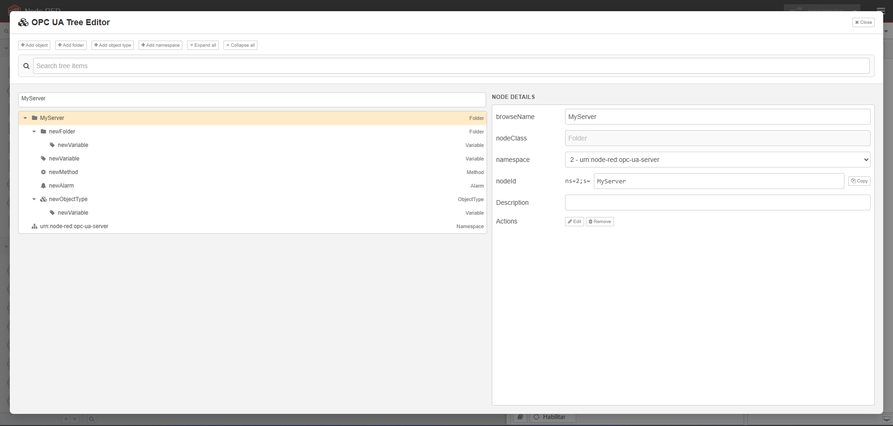Click the folder icon of the MyServer row

(x=35, y=118)
